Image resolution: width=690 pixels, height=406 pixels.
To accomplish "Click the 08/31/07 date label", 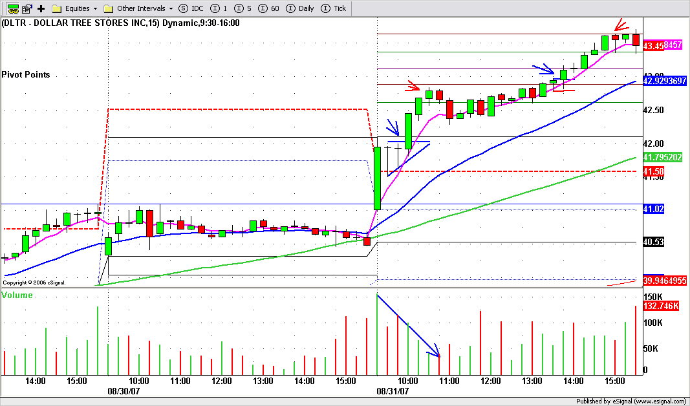I will 393,390.
